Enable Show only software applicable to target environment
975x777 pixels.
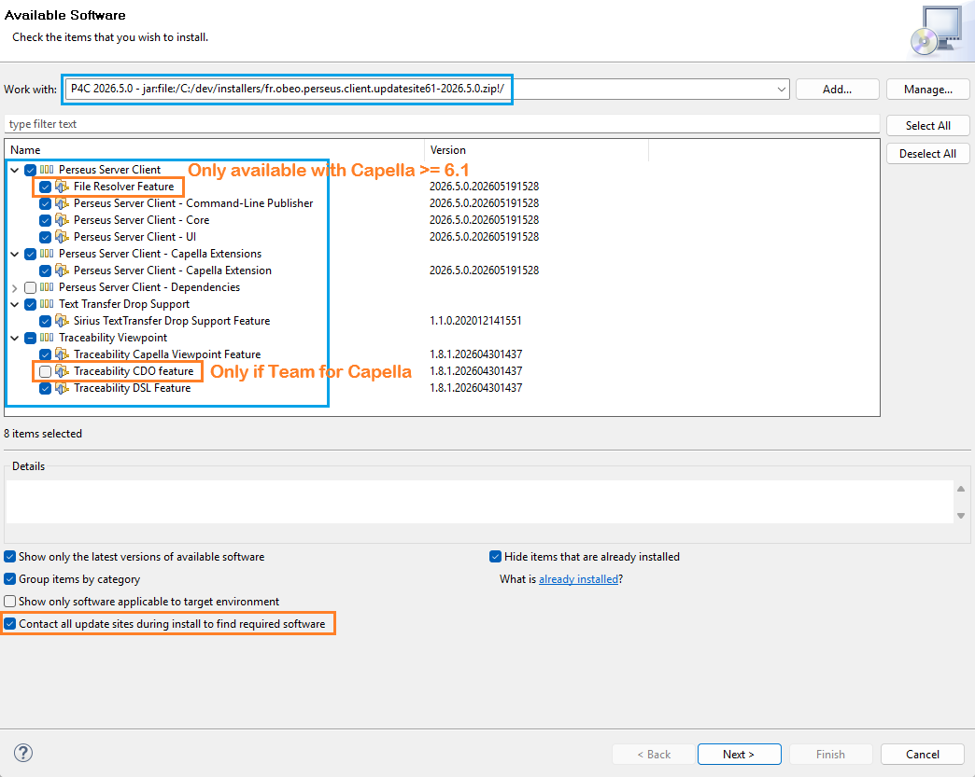pos(10,602)
